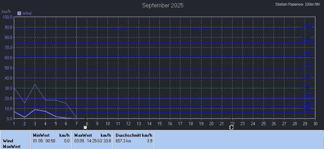Click the 5 Bft Beaufort label
The height and width of the screenshot is (149, 324).
click(x=306, y=87)
